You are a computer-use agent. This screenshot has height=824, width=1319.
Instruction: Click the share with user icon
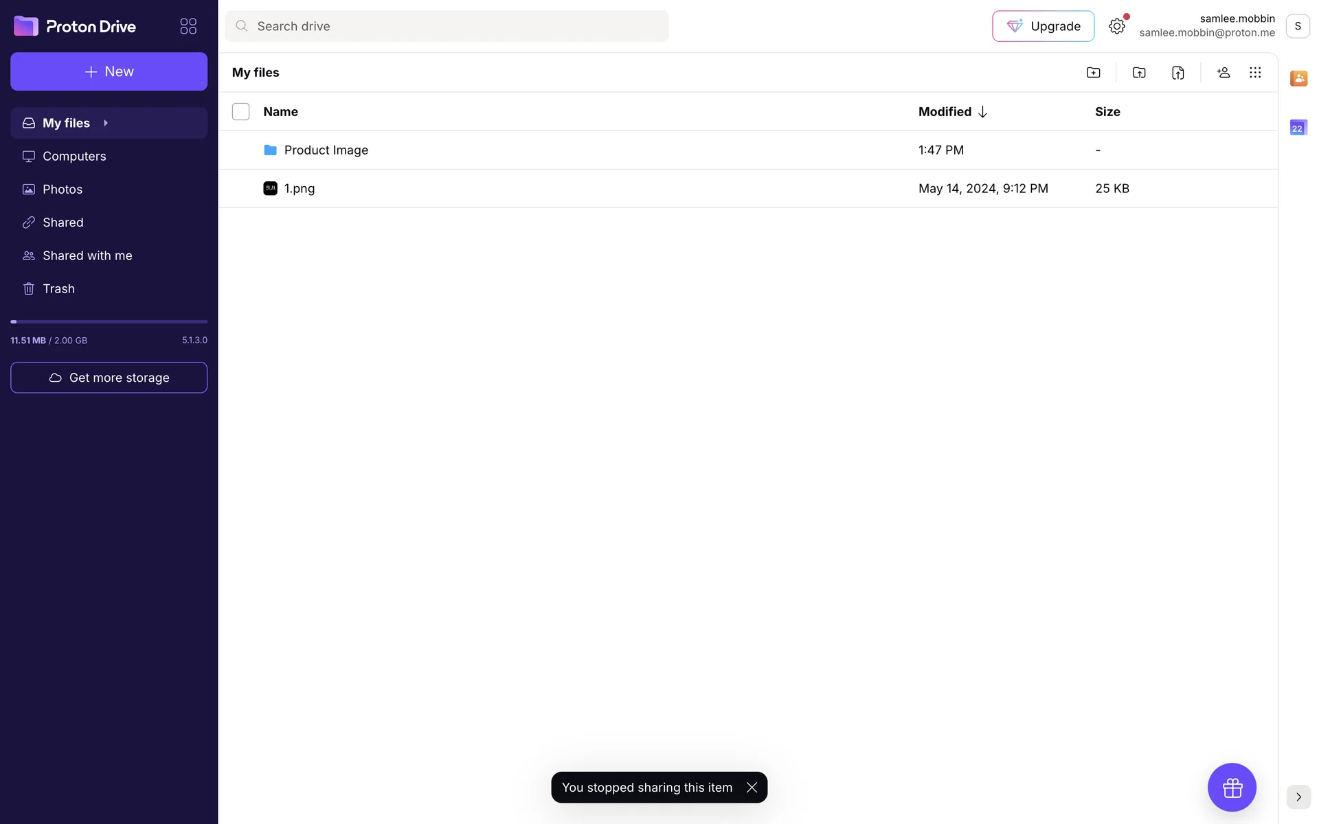click(x=1224, y=73)
